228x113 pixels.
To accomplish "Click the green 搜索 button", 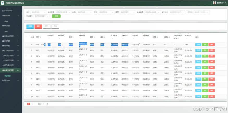I will (56, 16).
